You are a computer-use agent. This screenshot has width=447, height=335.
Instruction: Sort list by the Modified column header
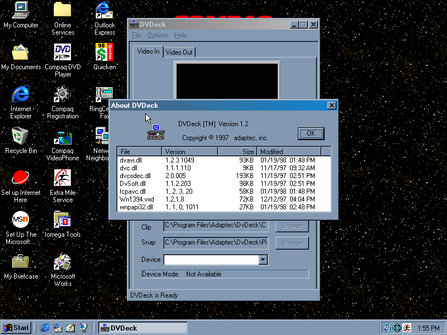point(289,151)
